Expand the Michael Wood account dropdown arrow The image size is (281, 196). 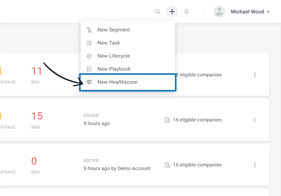point(268,12)
